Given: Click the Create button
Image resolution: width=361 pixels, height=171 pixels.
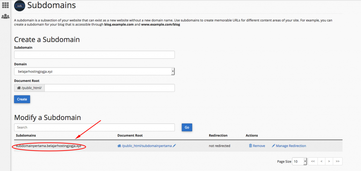Looking at the screenshot, I should (x=22, y=99).
